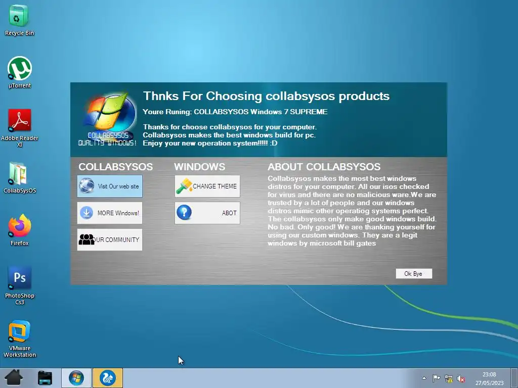Select the CollabSysOS folder desktop icon
Image resolution: width=518 pixels, height=388 pixels.
click(x=20, y=177)
